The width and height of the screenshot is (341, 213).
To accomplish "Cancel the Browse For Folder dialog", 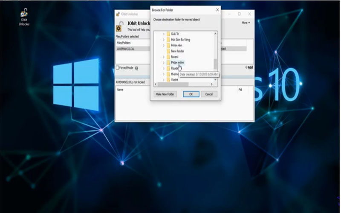I will tap(209, 94).
